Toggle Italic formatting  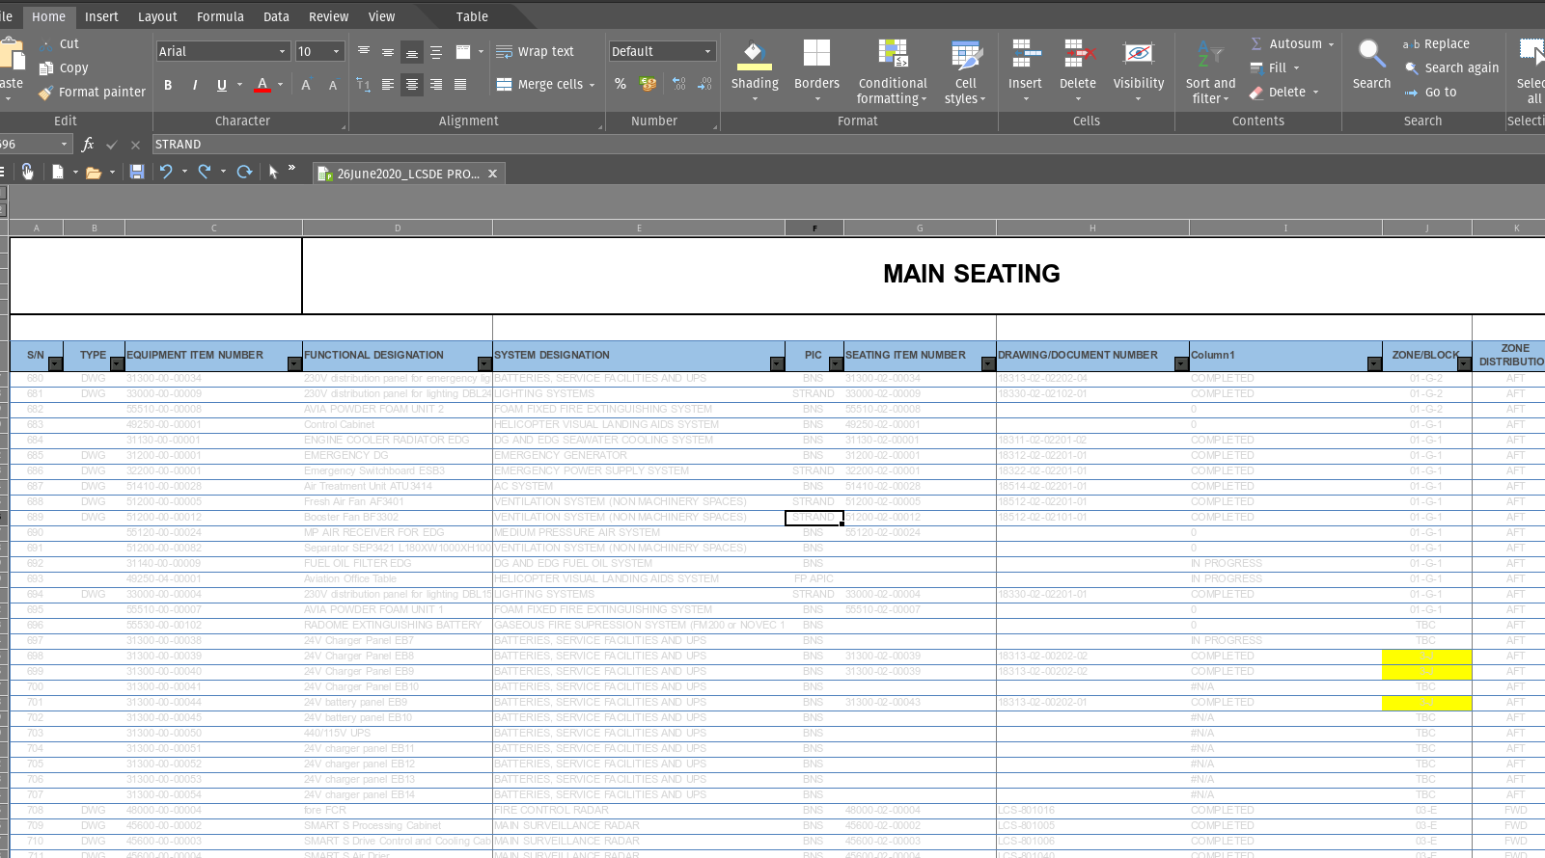click(195, 85)
